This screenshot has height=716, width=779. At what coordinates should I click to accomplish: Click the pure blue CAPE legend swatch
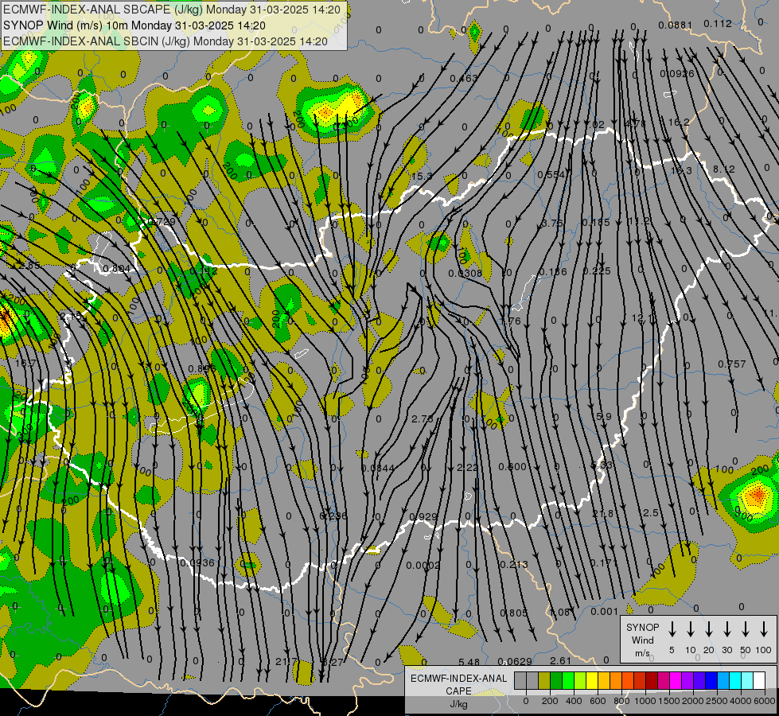coord(711,681)
